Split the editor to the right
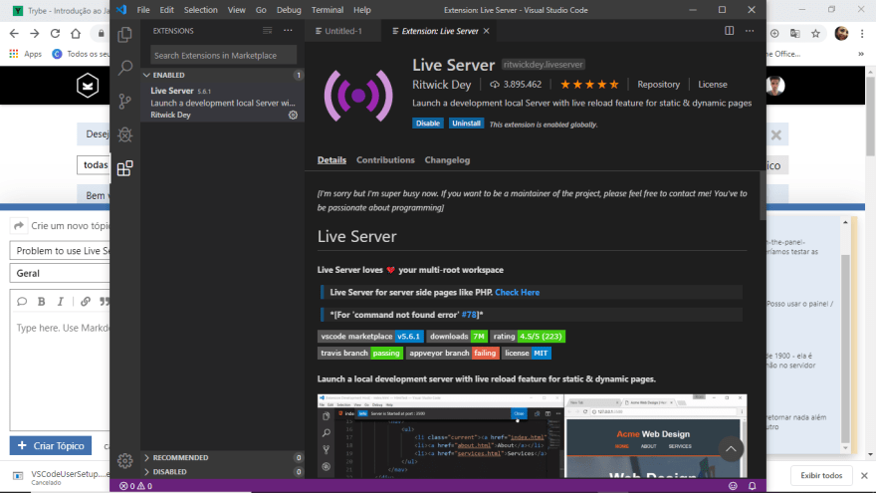The width and height of the screenshot is (876, 493). pyautogui.click(x=729, y=31)
